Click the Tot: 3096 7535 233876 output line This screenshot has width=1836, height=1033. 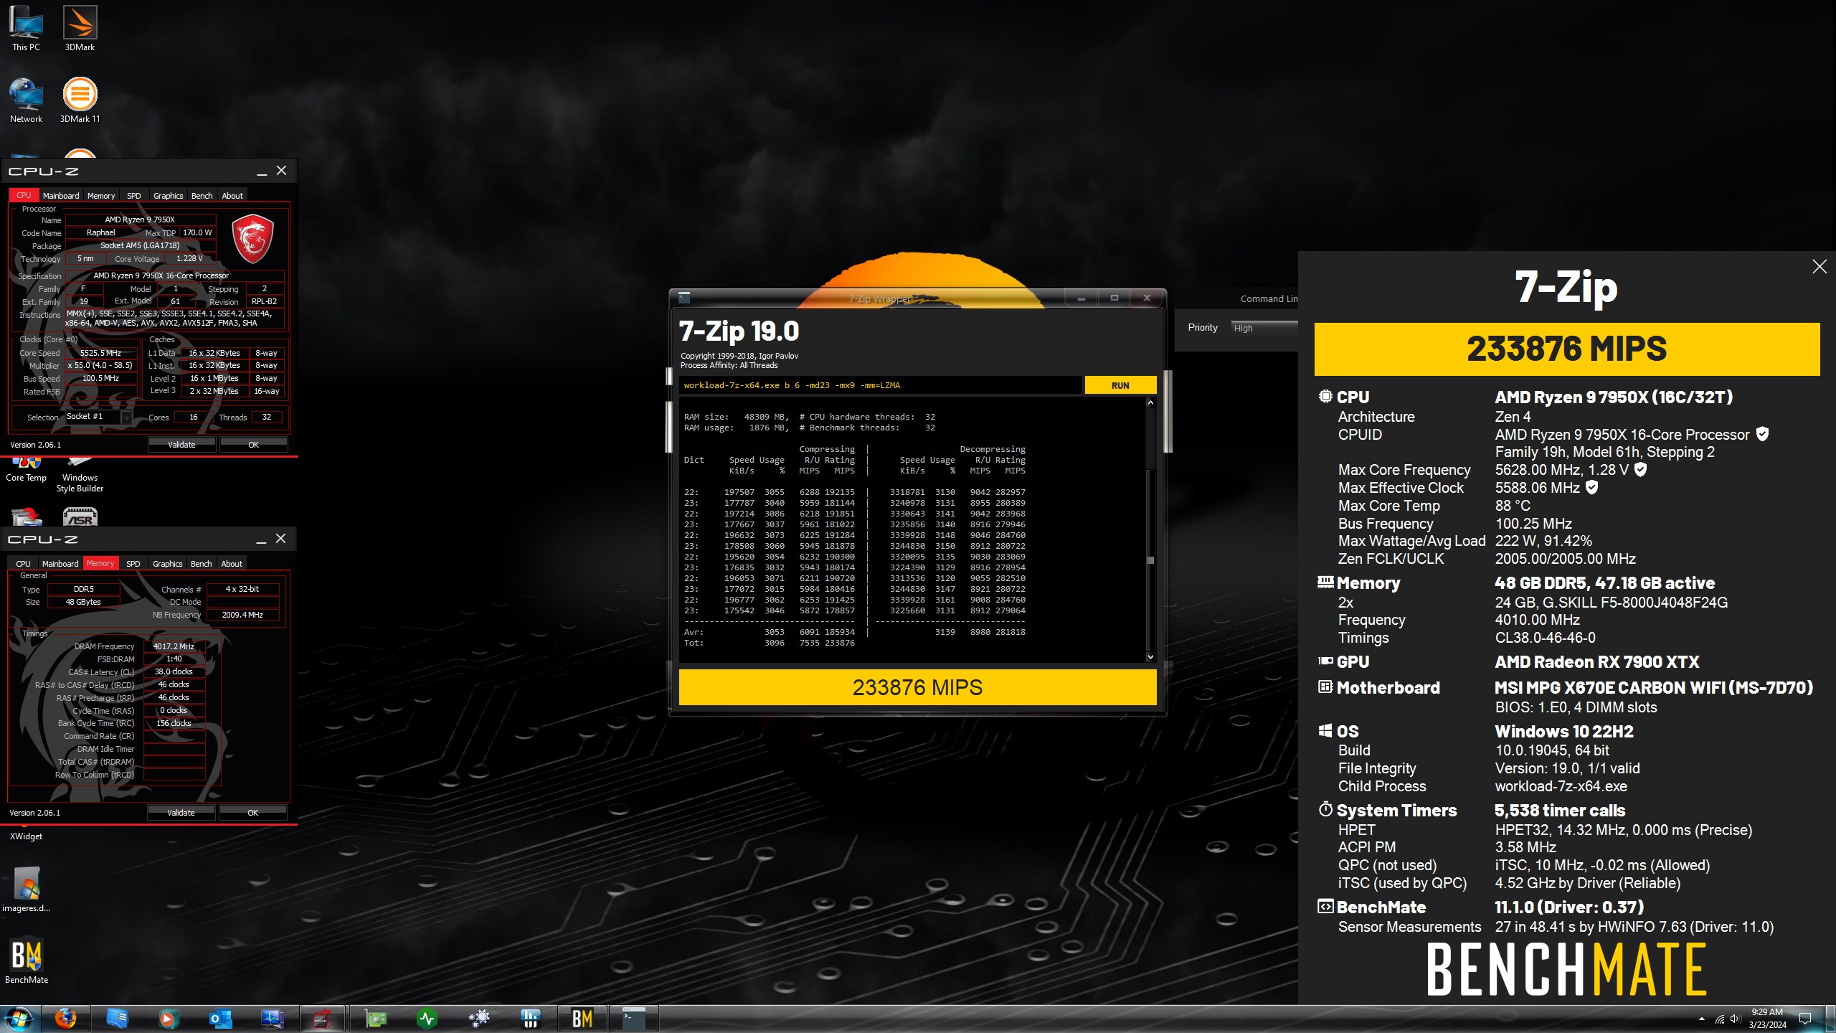tap(770, 643)
